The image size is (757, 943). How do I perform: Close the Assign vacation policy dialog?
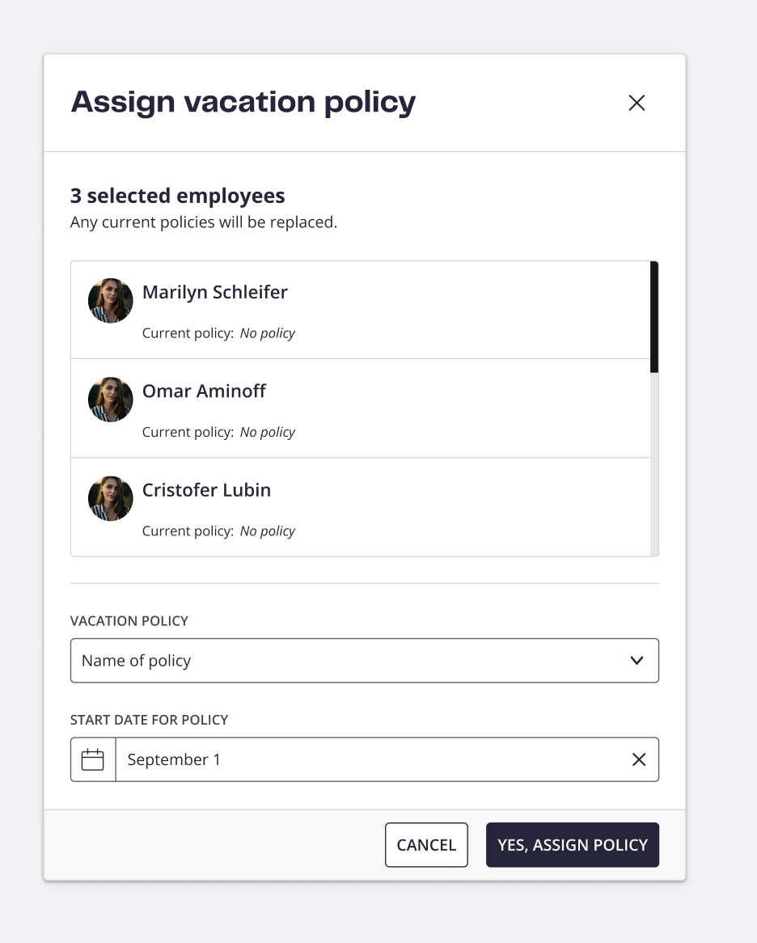(636, 103)
